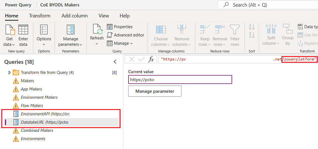This screenshot has height=149, width=318.
Task: Click the Use first row option
Action: (x=308, y=35)
